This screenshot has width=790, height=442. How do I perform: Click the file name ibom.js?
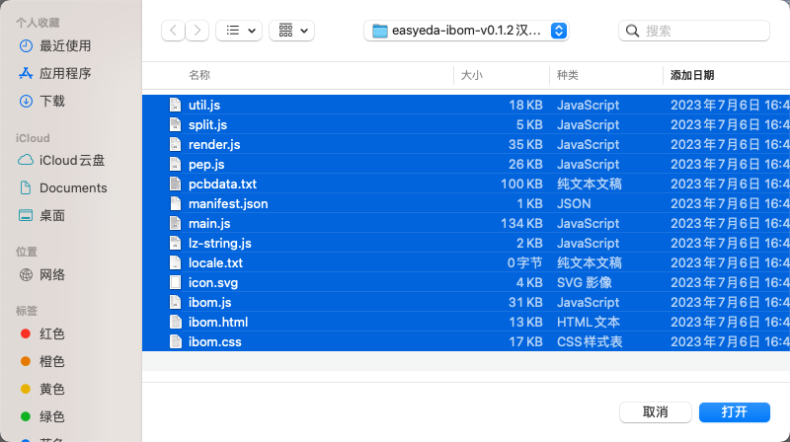tap(209, 302)
